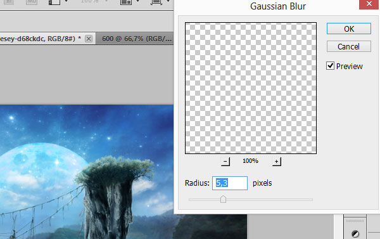380x239 pixels.
Task: Click inside the checkered blur preview box
Action: point(251,88)
